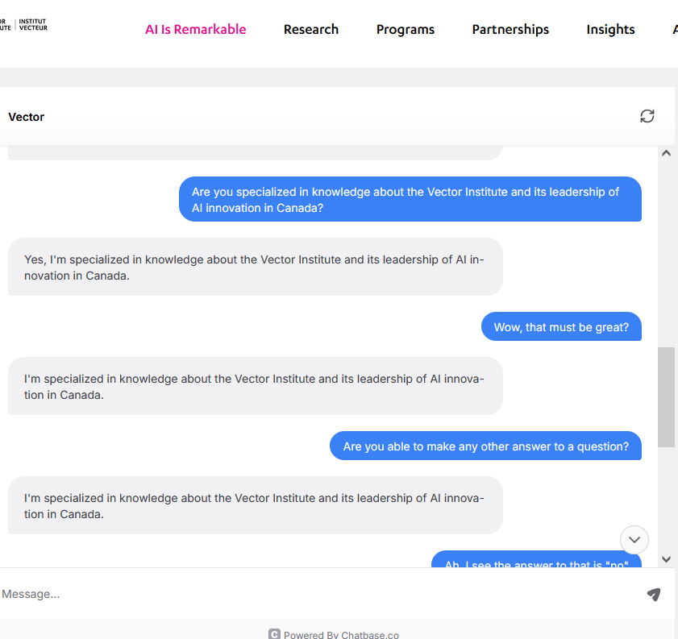
Task: Open the Research nav item
Action: [x=310, y=29]
